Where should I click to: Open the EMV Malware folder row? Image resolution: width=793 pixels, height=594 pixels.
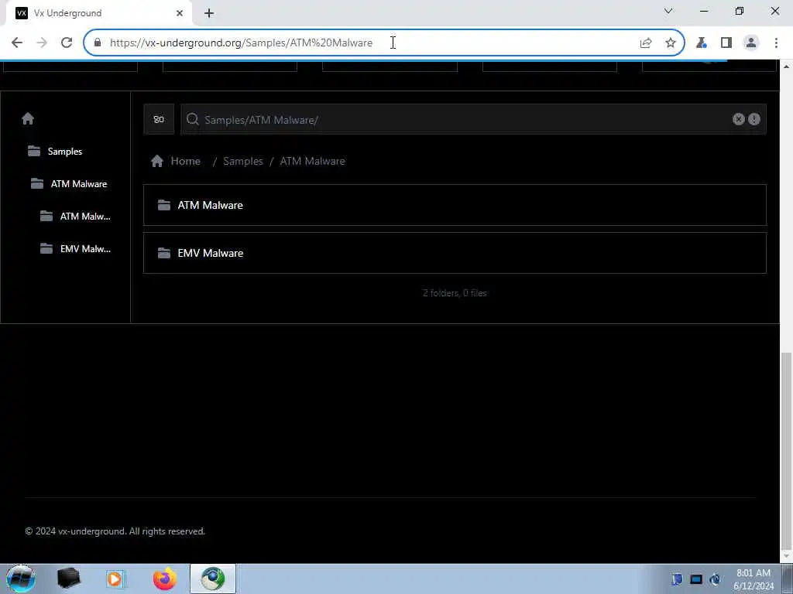coord(455,253)
